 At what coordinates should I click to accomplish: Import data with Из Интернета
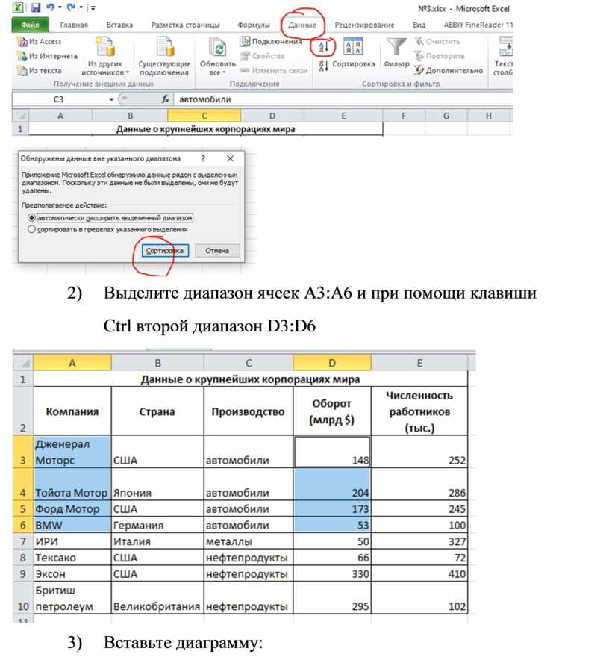[47, 56]
